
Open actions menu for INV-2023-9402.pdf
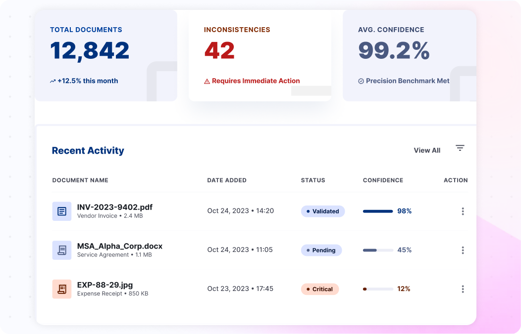tap(463, 211)
